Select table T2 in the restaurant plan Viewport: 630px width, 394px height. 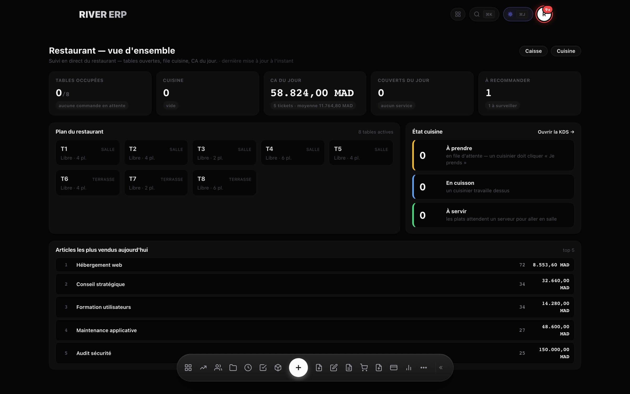156,153
